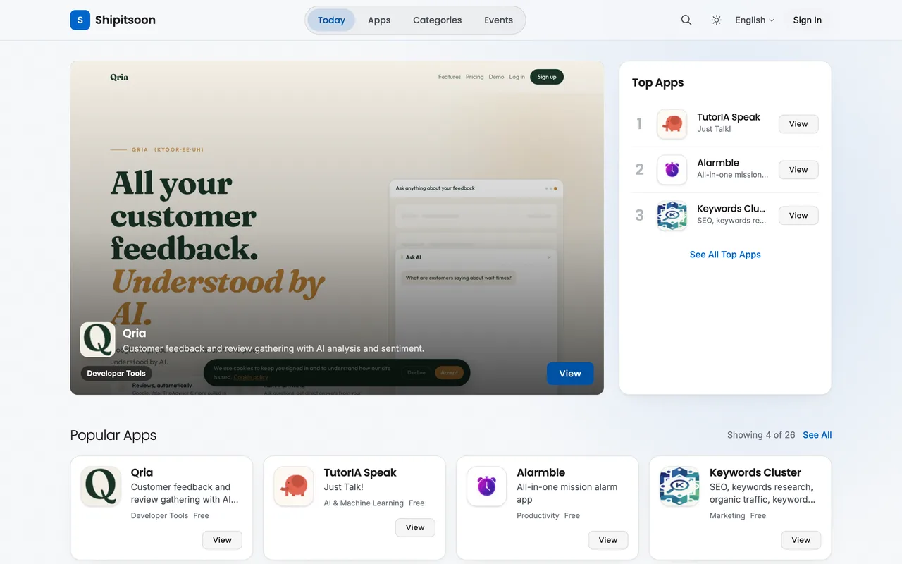902x564 pixels.
Task: Click the Shipitsoon logo icon
Action: coord(80,20)
